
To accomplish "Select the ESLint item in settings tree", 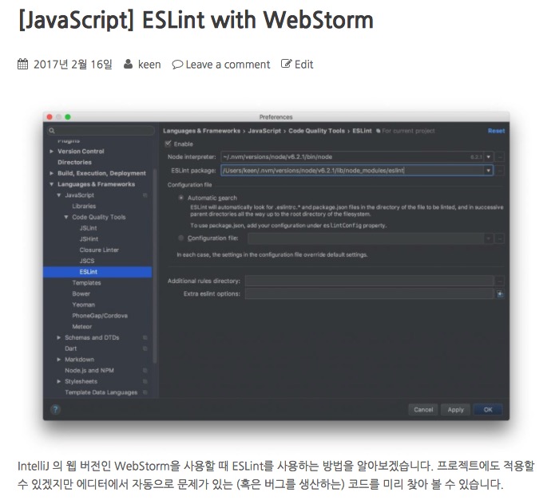I will click(97, 272).
